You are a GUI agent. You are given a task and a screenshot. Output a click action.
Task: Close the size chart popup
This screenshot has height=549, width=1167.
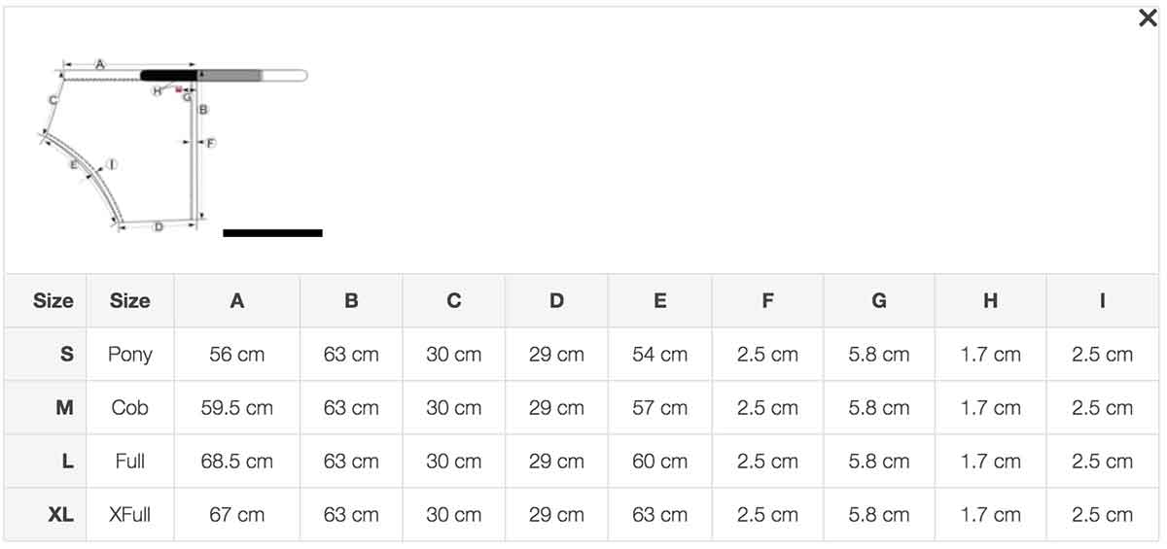click(x=1148, y=18)
